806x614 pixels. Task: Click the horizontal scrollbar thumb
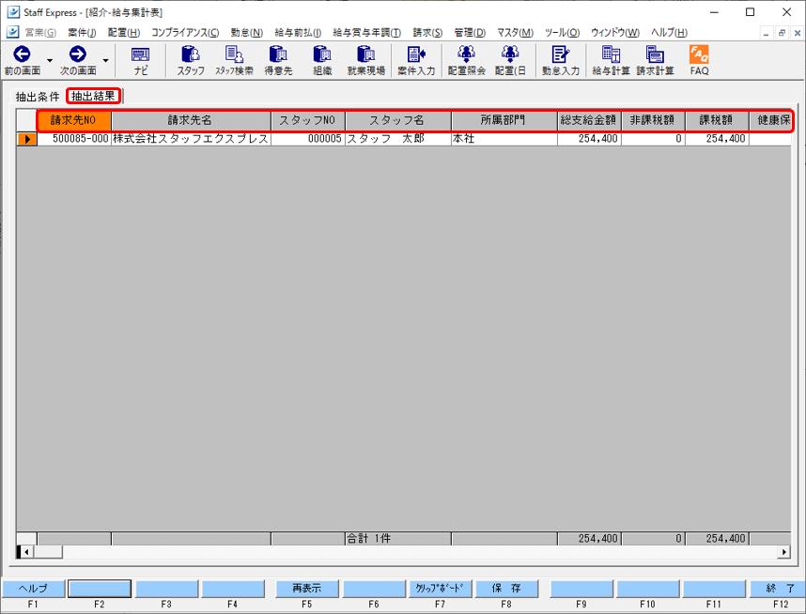click(48, 552)
